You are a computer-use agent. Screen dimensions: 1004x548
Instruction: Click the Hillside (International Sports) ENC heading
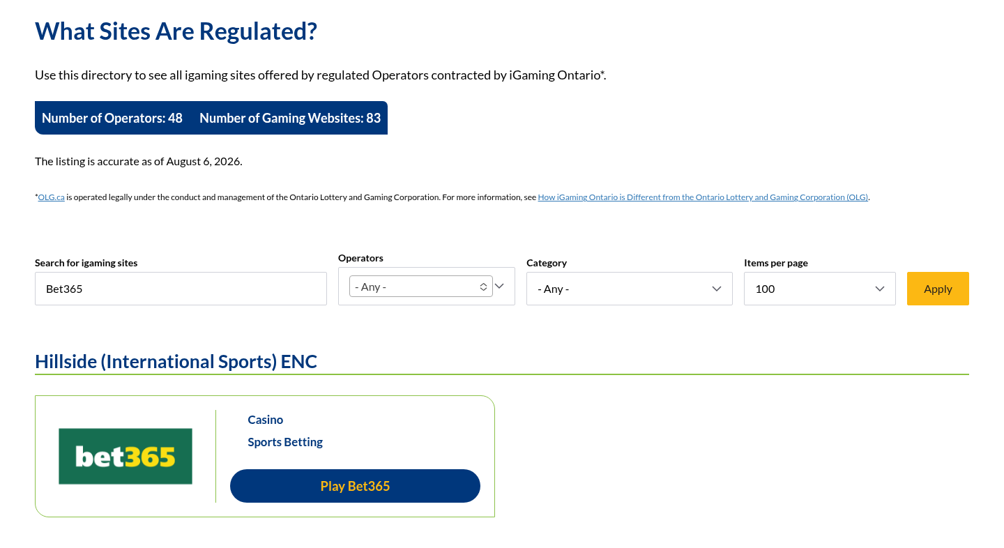176,361
